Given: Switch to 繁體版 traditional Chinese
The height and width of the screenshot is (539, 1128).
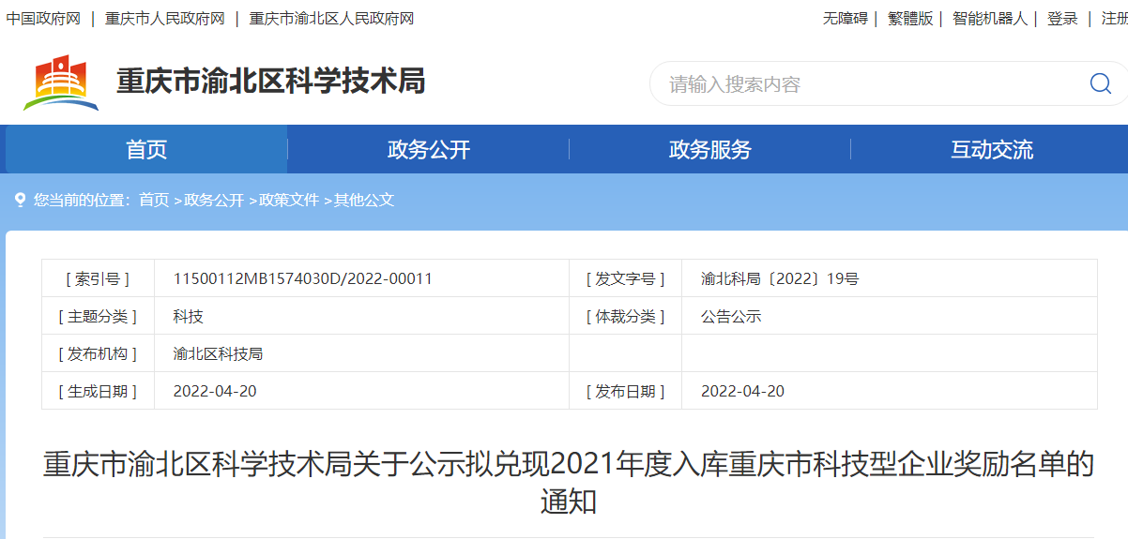Looking at the screenshot, I should 910,19.
